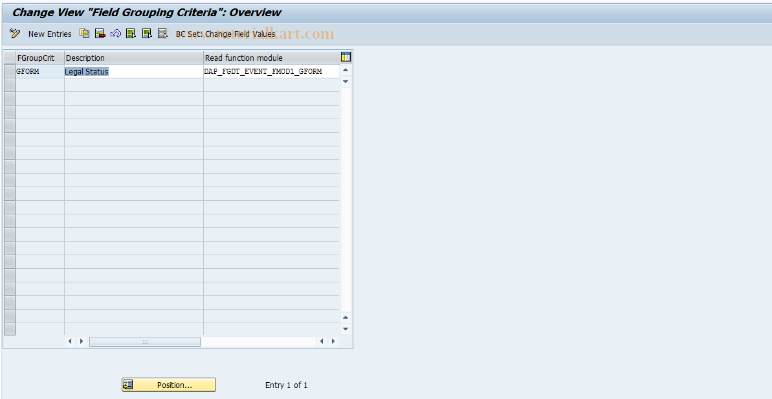
Task: Click the Position... button
Action: [169, 385]
